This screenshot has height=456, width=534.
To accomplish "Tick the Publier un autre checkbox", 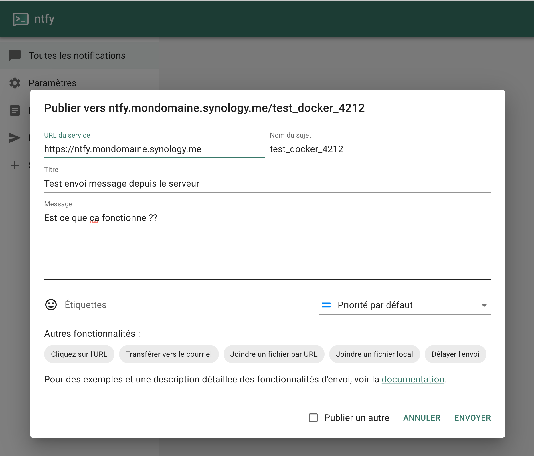I will [x=313, y=418].
